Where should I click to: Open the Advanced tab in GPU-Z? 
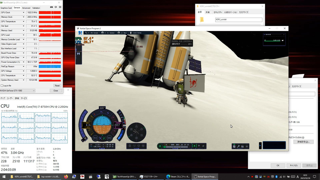coord(26,8)
